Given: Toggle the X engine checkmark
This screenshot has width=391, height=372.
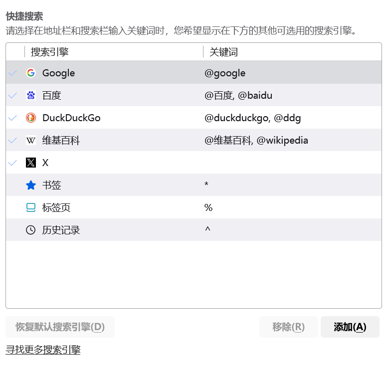Looking at the screenshot, I should [12, 163].
